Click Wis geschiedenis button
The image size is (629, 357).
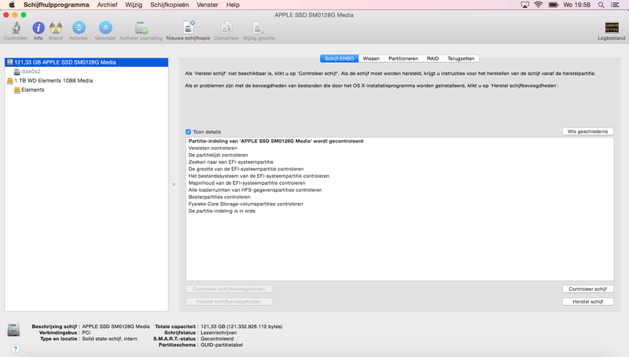(587, 131)
